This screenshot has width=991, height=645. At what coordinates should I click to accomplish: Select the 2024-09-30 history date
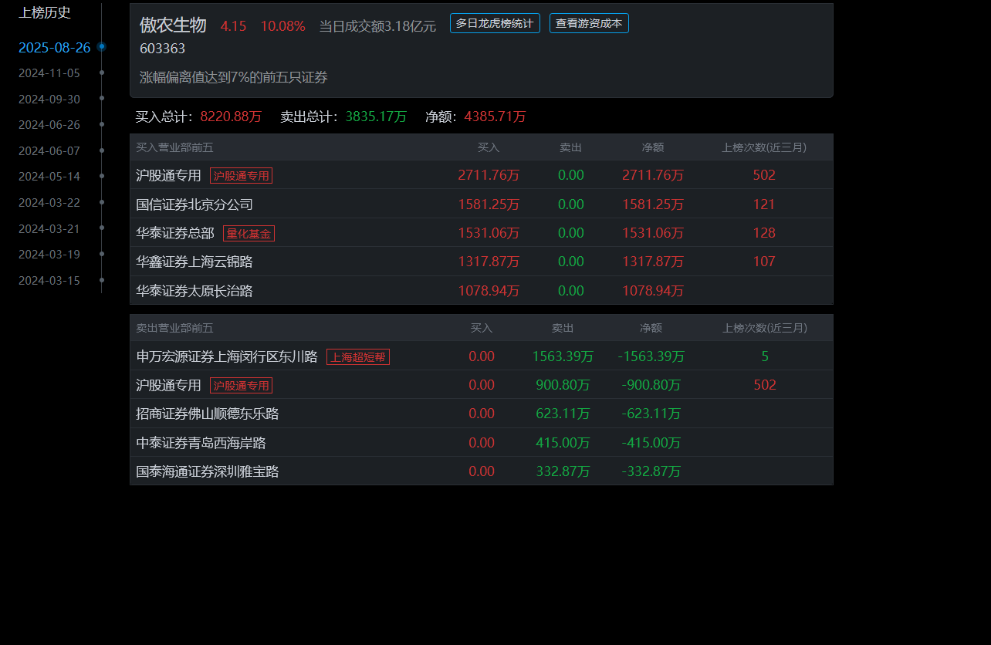pyautogui.click(x=49, y=100)
